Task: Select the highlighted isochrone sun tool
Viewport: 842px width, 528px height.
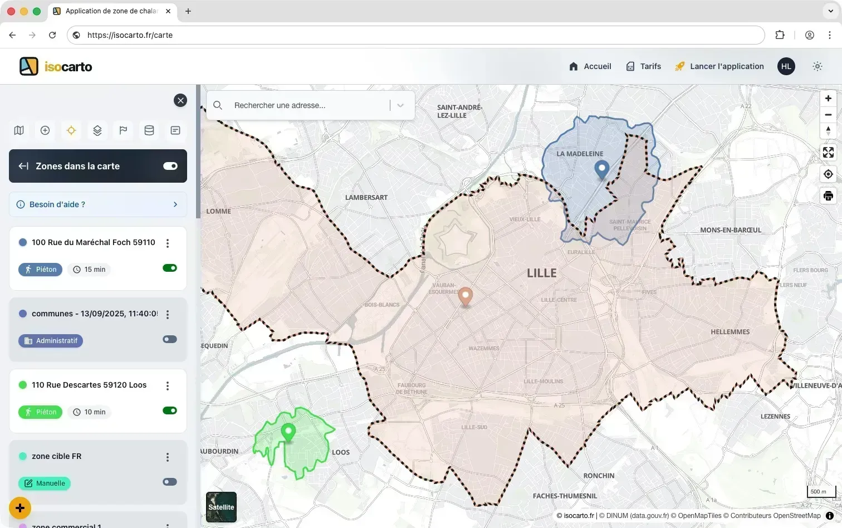Action: tap(71, 130)
